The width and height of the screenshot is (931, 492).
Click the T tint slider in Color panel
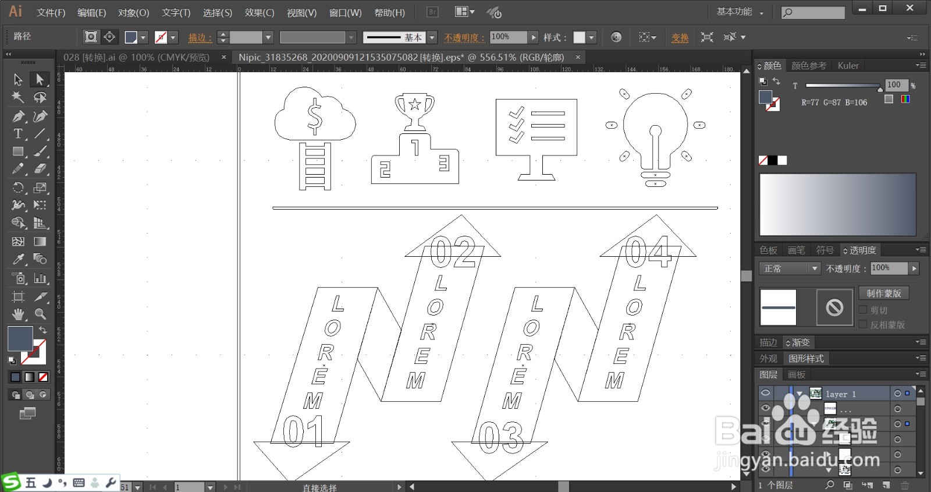click(x=843, y=86)
